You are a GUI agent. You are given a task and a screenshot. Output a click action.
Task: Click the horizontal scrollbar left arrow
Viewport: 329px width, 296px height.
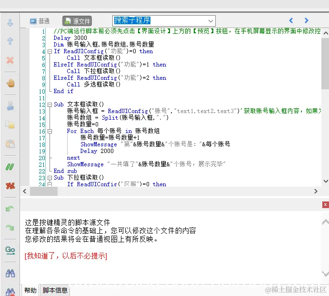click(x=25, y=191)
